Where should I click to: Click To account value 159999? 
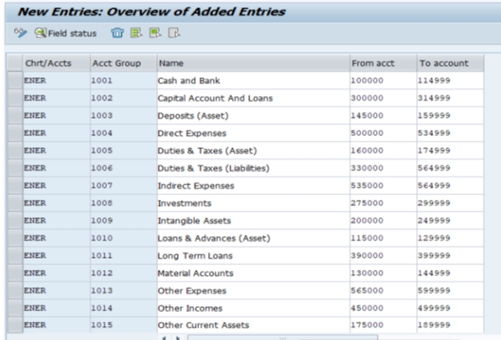(x=451, y=115)
